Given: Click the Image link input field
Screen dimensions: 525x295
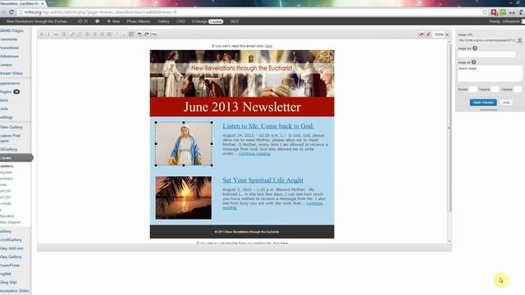Looking at the screenshot, I should (486, 54).
